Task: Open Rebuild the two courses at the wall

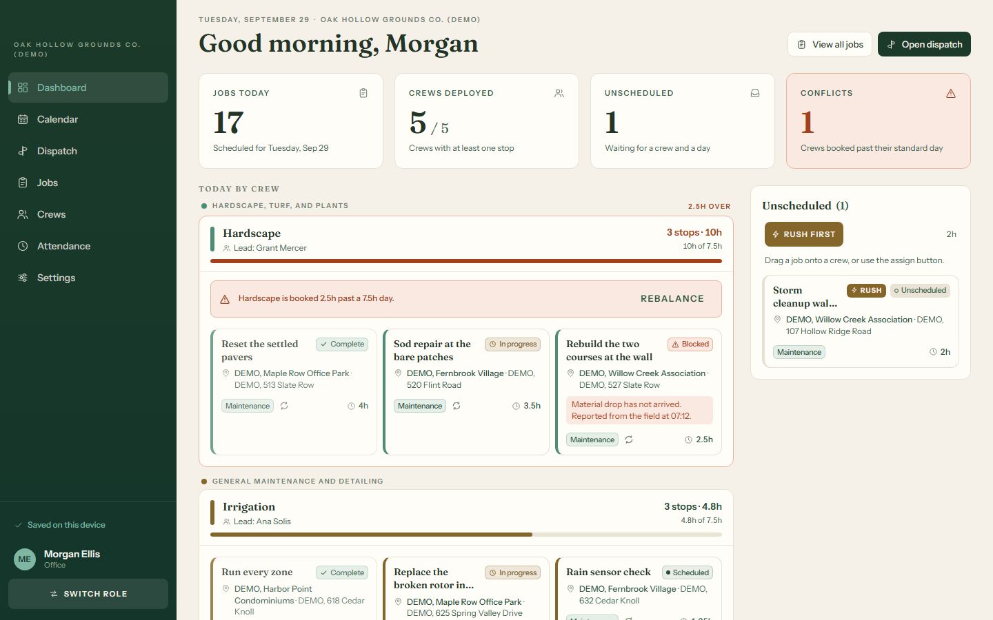Action: 610,351
